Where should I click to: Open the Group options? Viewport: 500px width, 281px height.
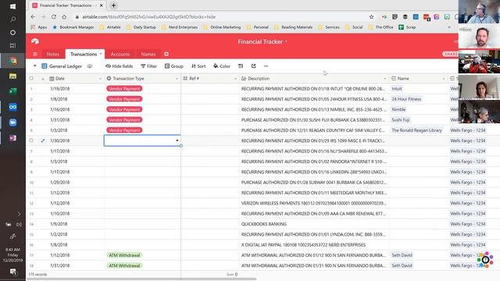point(173,66)
